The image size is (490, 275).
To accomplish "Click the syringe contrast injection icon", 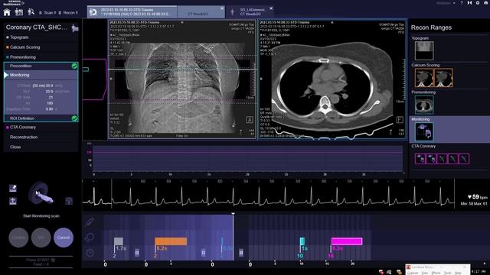I will point(90,222).
